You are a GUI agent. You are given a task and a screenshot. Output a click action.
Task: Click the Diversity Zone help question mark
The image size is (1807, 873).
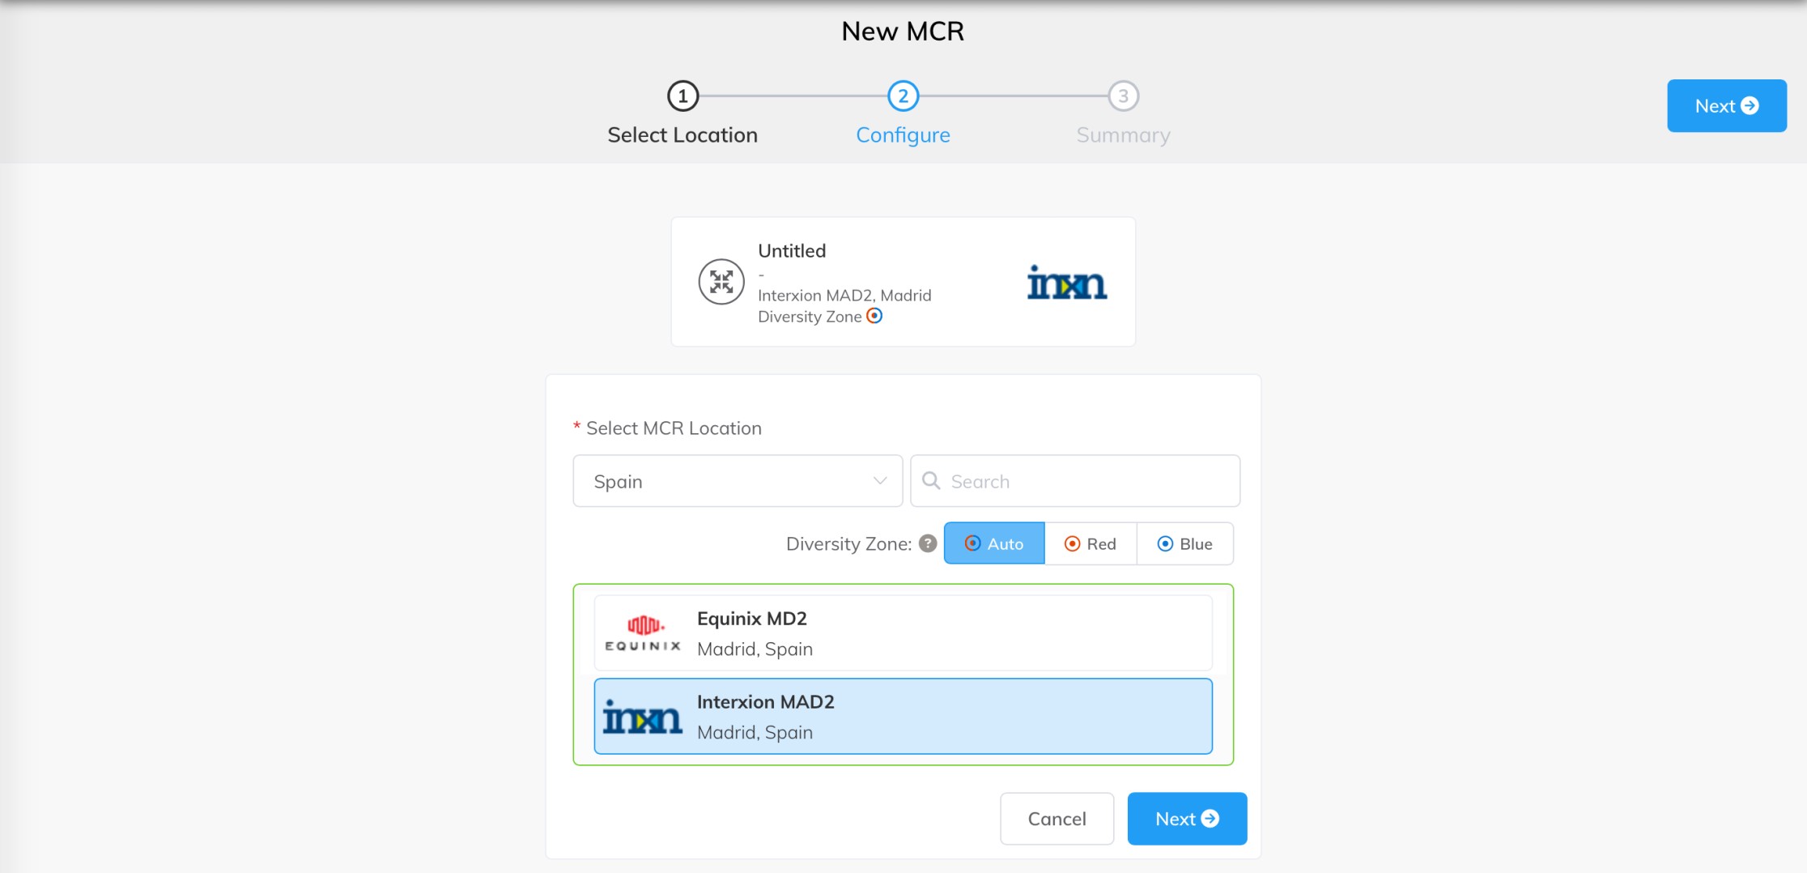coord(928,543)
